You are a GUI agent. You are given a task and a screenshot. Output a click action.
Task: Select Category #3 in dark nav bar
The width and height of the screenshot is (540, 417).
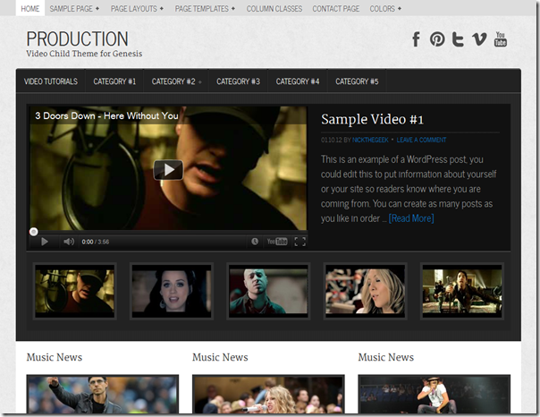[238, 81]
